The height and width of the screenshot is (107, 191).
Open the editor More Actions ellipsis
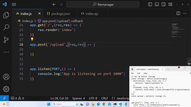click(x=185, y=13)
